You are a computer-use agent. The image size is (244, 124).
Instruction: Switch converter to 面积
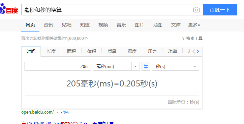tap(71, 51)
